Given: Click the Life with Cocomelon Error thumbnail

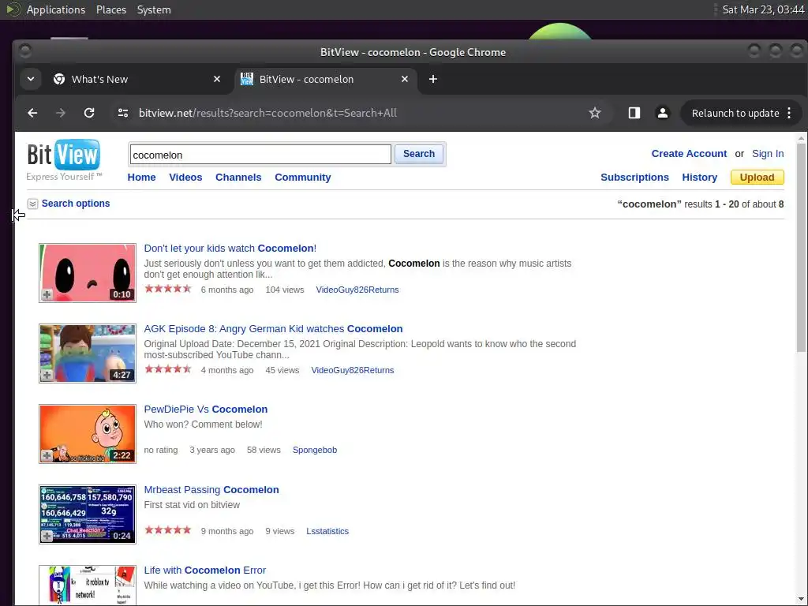Looking at the screenshot, I should 88,585.
